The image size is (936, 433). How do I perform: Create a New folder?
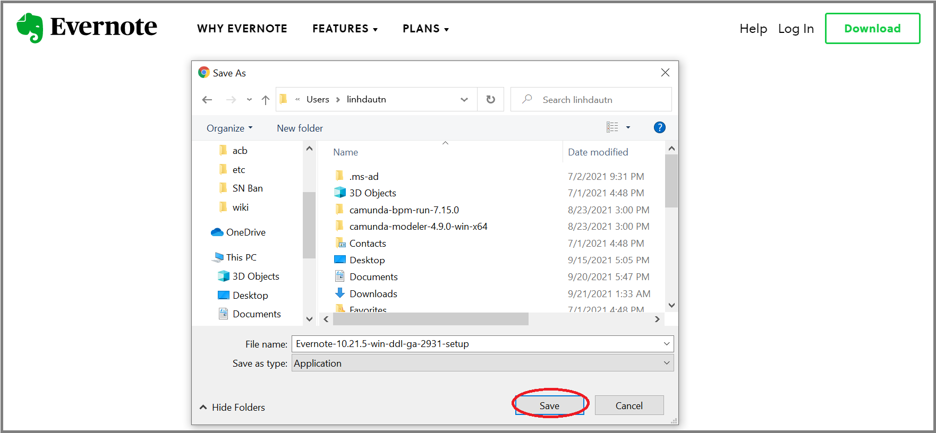(x=300, y=128)
